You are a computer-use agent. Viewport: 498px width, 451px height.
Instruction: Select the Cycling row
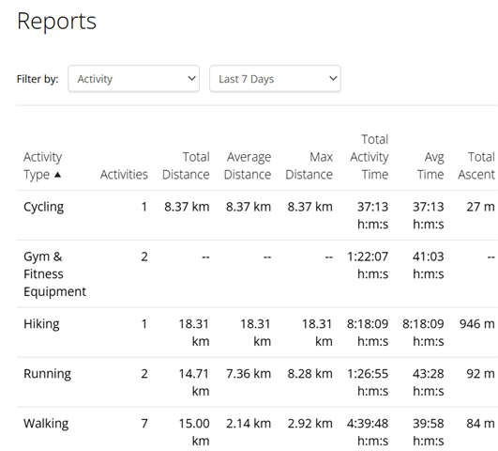(257, 215)
